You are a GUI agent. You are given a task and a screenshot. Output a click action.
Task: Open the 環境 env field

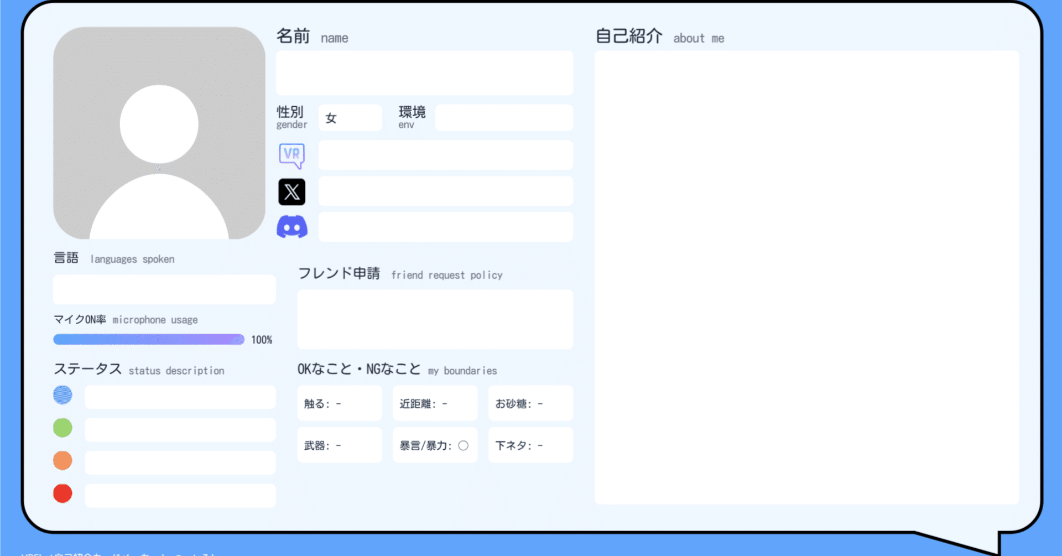(x=503, y=117)
